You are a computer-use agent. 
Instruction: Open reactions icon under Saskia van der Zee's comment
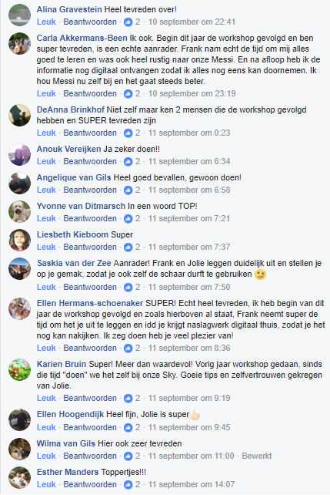pos(128,287)
